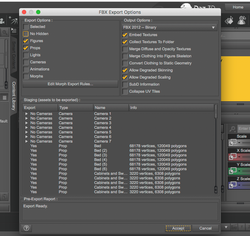This screenshot has width=250, height=236.
Task: Click the figure silhouette icon in toolbar
Action: click(x=242, y=20)
